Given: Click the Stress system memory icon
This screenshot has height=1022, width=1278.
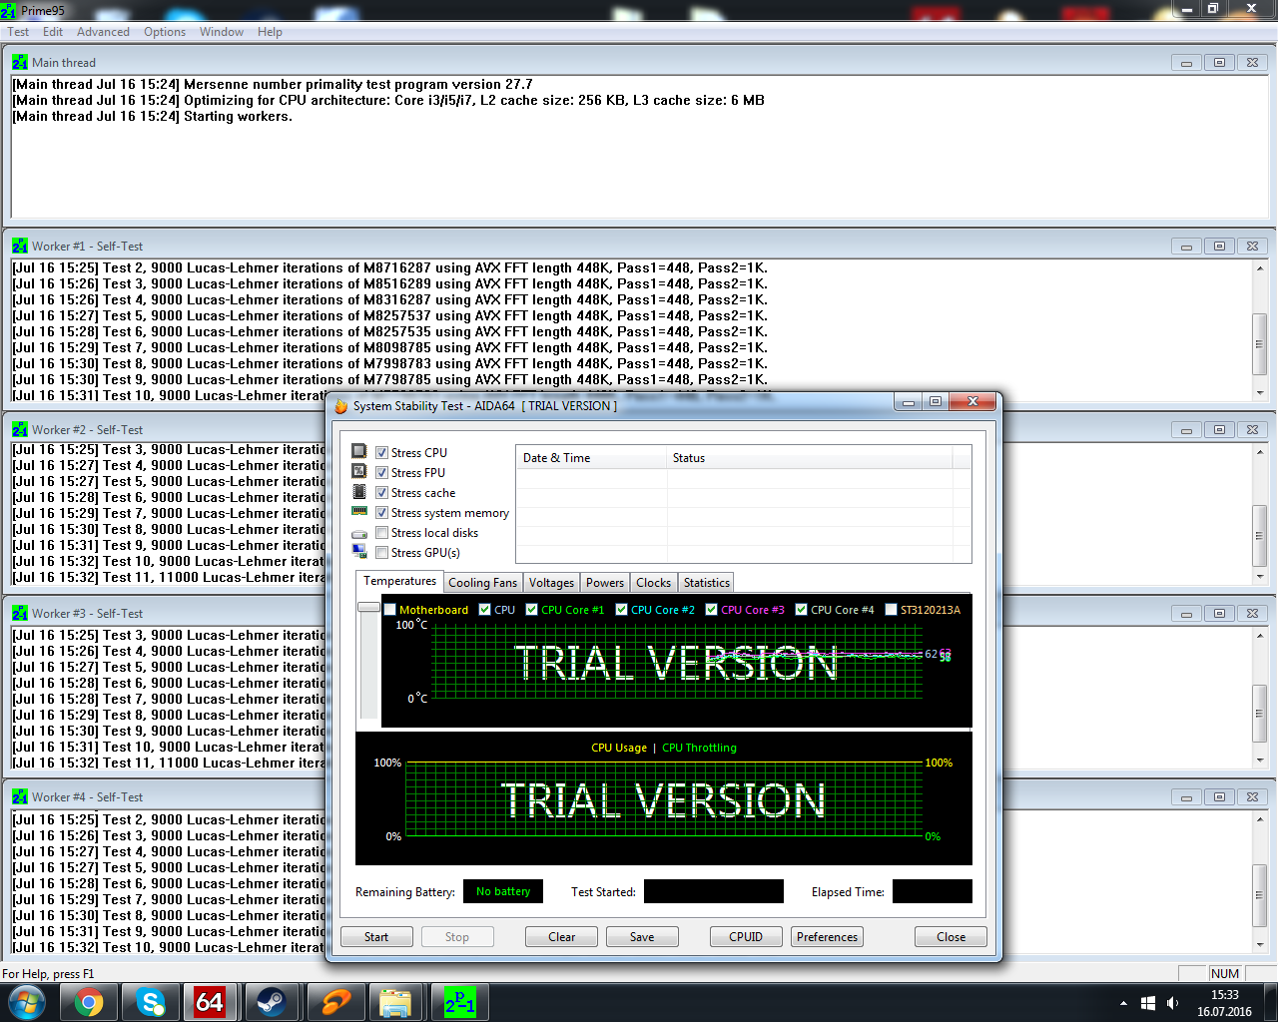Looking at the screenshot, I should [359, 511].
